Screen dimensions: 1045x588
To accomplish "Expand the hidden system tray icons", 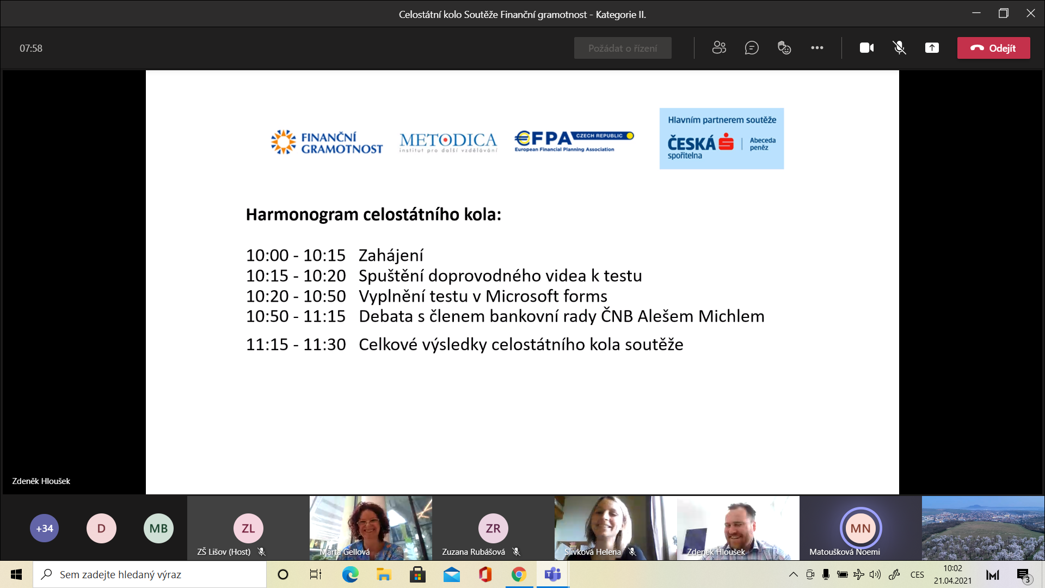I will pyautogui.click(x=794, y=574).
